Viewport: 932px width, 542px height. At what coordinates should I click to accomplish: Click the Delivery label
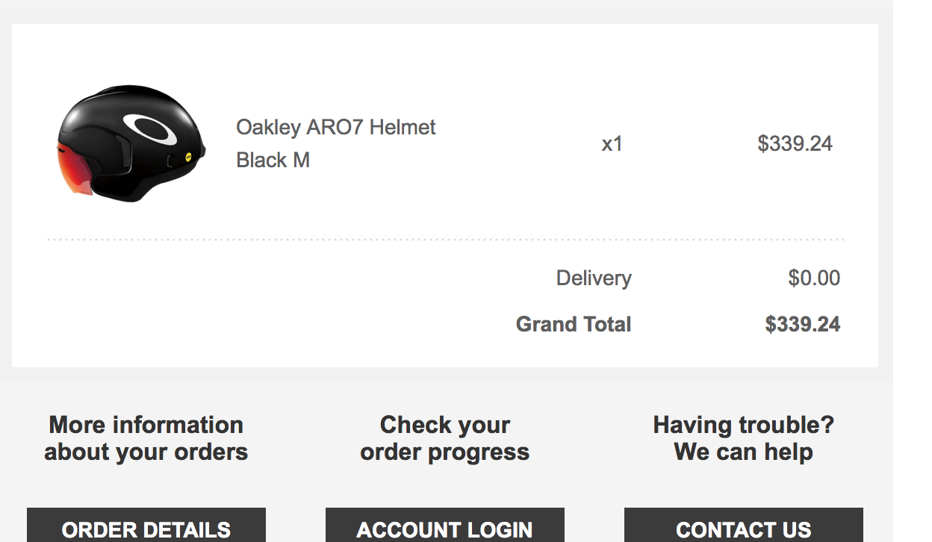tap(594, 278)
